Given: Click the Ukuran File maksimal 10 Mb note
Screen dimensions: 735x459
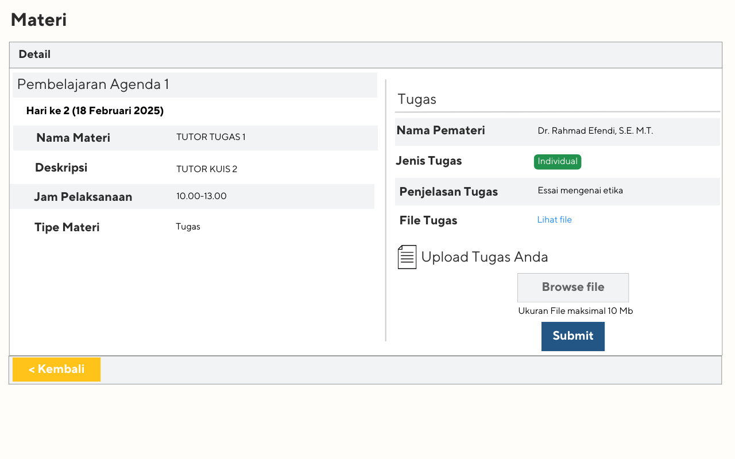Looking at the screenshot, I should pos(575,311).
